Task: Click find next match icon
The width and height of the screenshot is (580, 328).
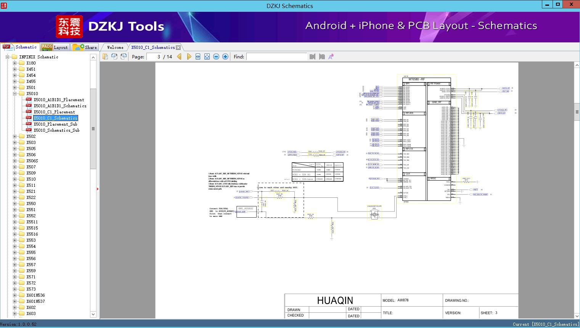Action: [322, 57]
